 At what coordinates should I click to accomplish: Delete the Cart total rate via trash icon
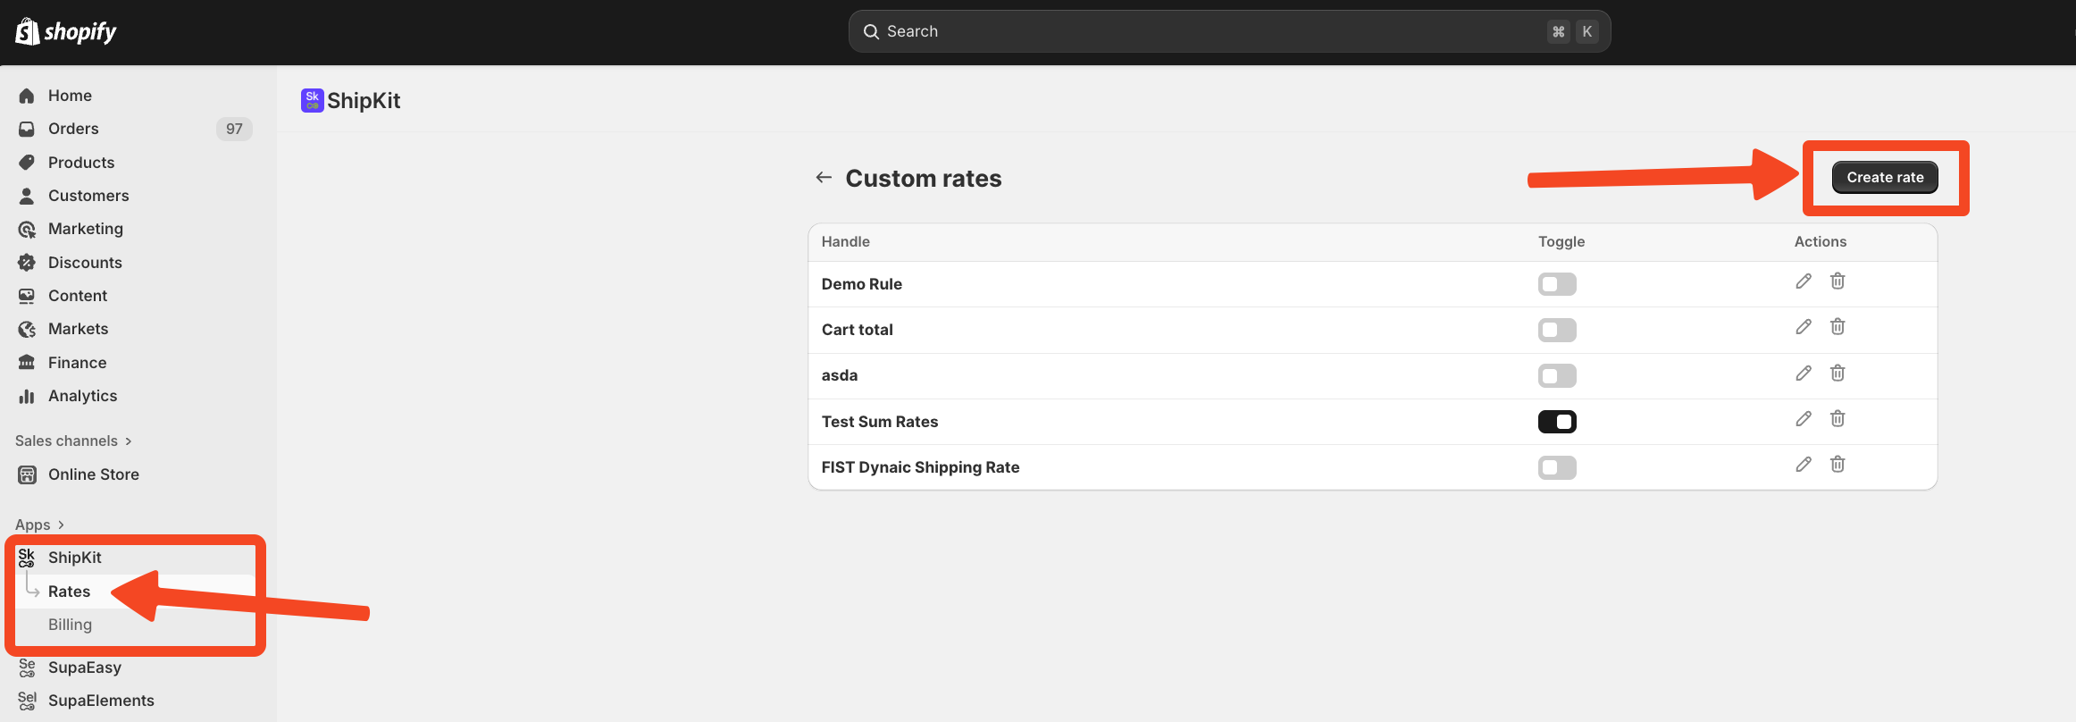click(1837, 327)
